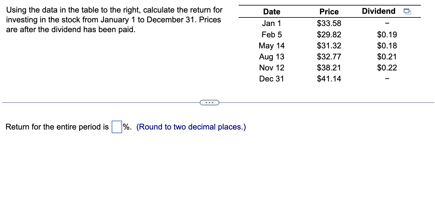Click the copy-table icon beside the Dividend header

[407, 11]
